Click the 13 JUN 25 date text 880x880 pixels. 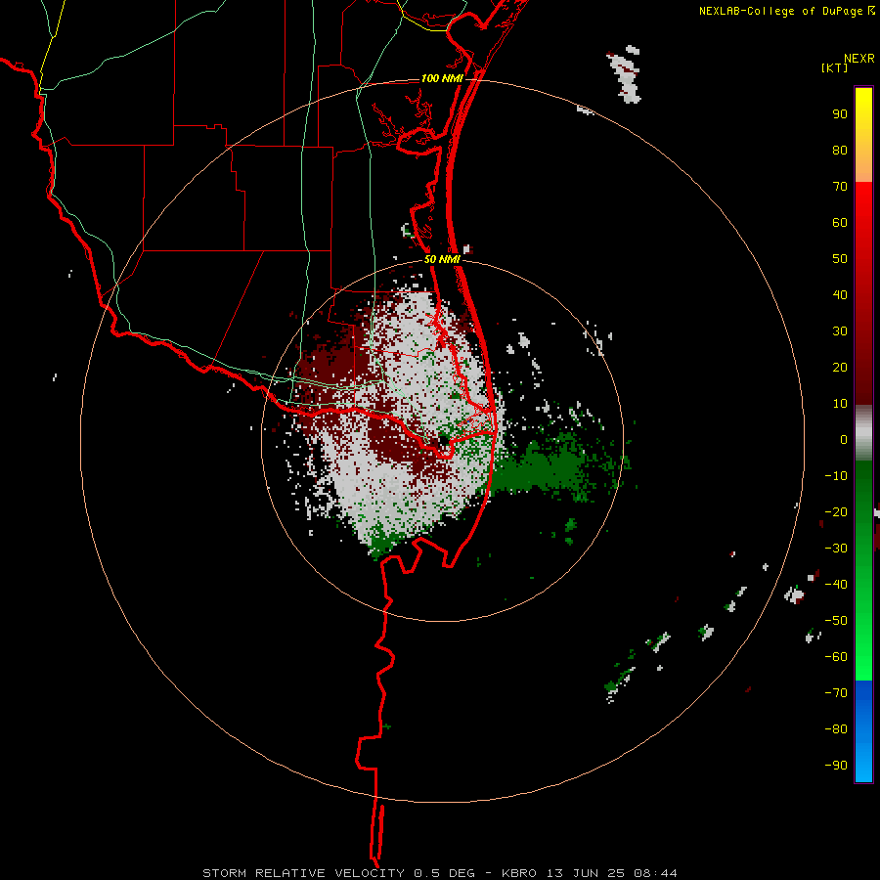click(586, 873)
